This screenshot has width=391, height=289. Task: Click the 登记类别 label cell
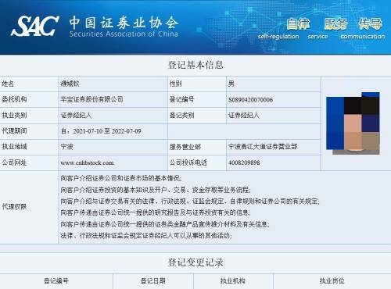click(197, 116)
